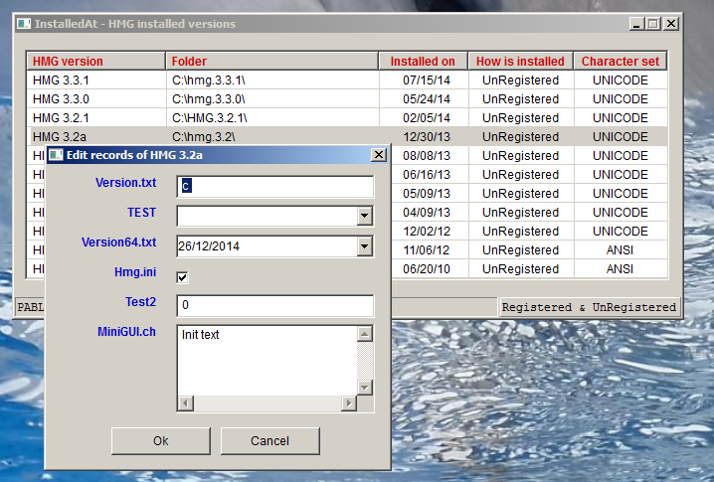The height and width of the screenshot is (482, 714).
Task: Click in the Version.txt input field
Action: point(275,187)
